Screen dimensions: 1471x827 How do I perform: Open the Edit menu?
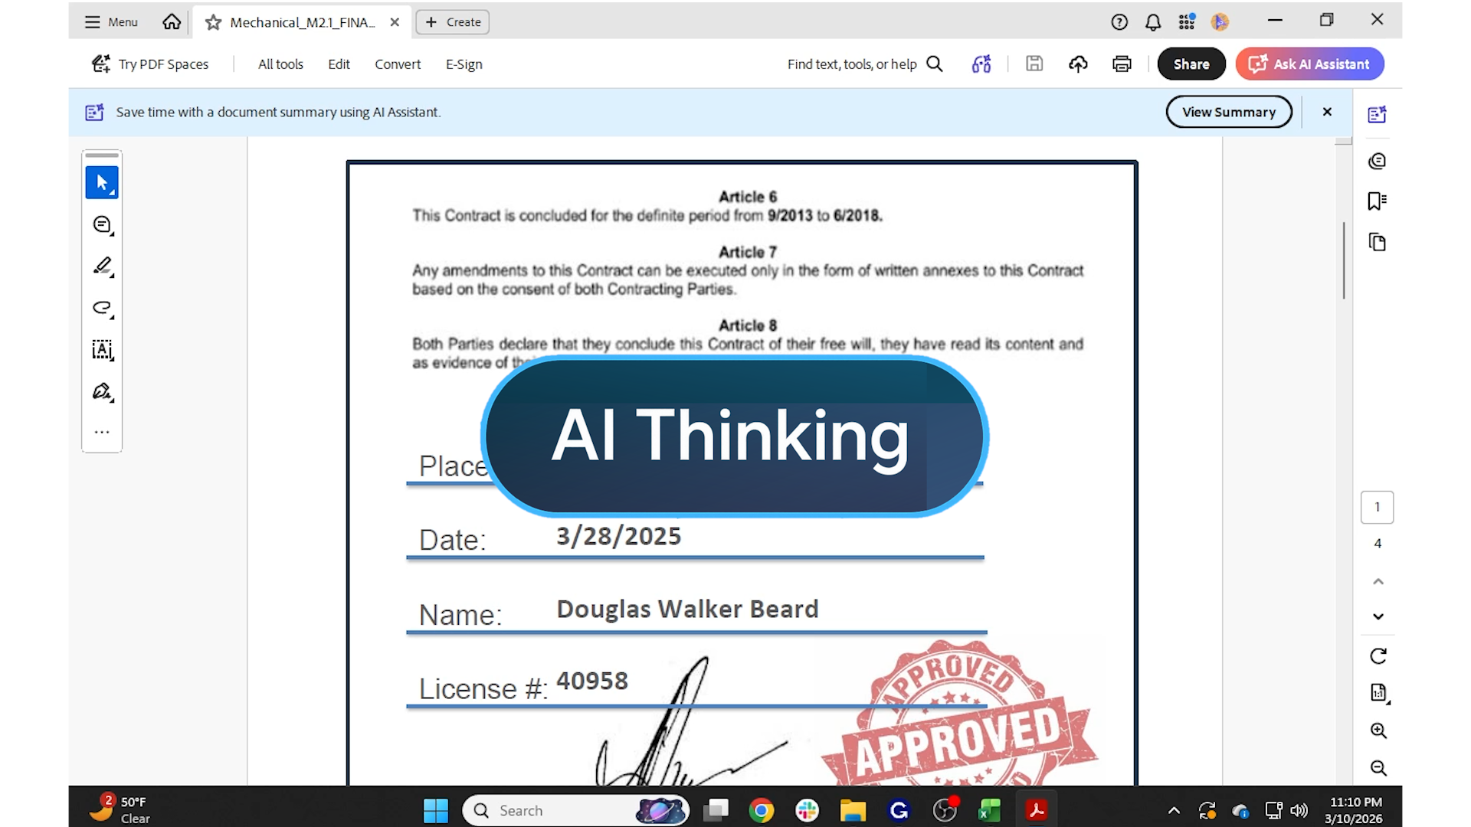[x=339, y=64]
